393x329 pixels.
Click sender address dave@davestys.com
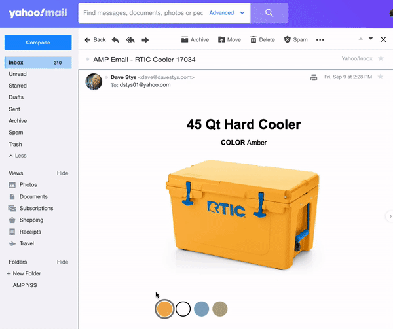pos(166,77)
